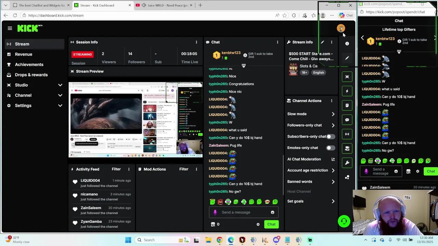Click the popout chat message field
This screenshot has height=246, width=438.
coord(381,171)
